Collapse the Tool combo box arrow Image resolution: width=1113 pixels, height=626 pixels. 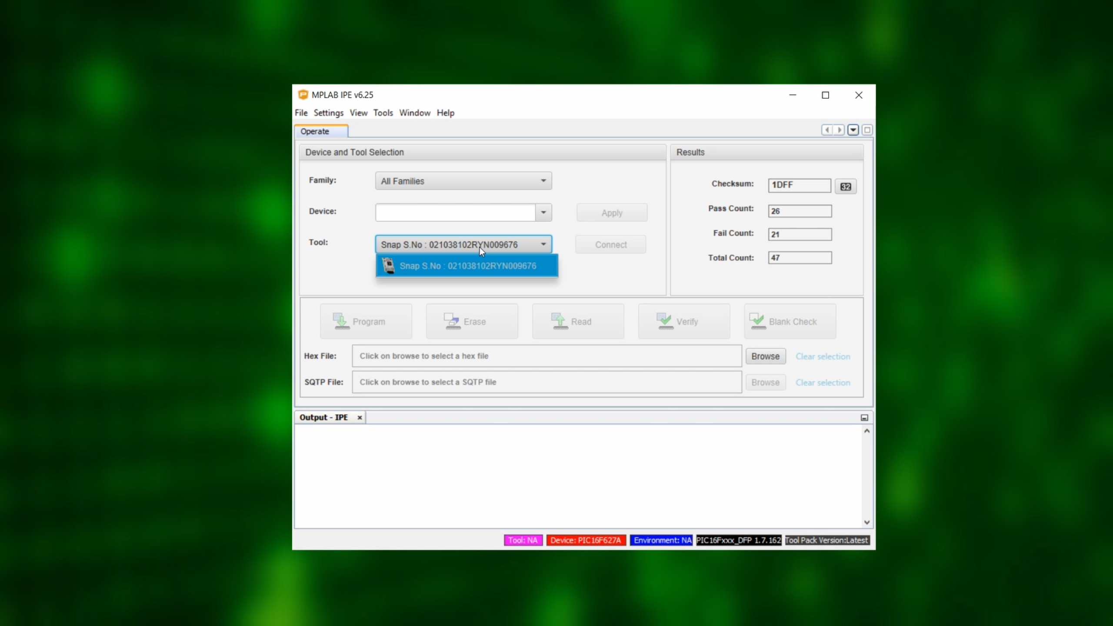543,244
